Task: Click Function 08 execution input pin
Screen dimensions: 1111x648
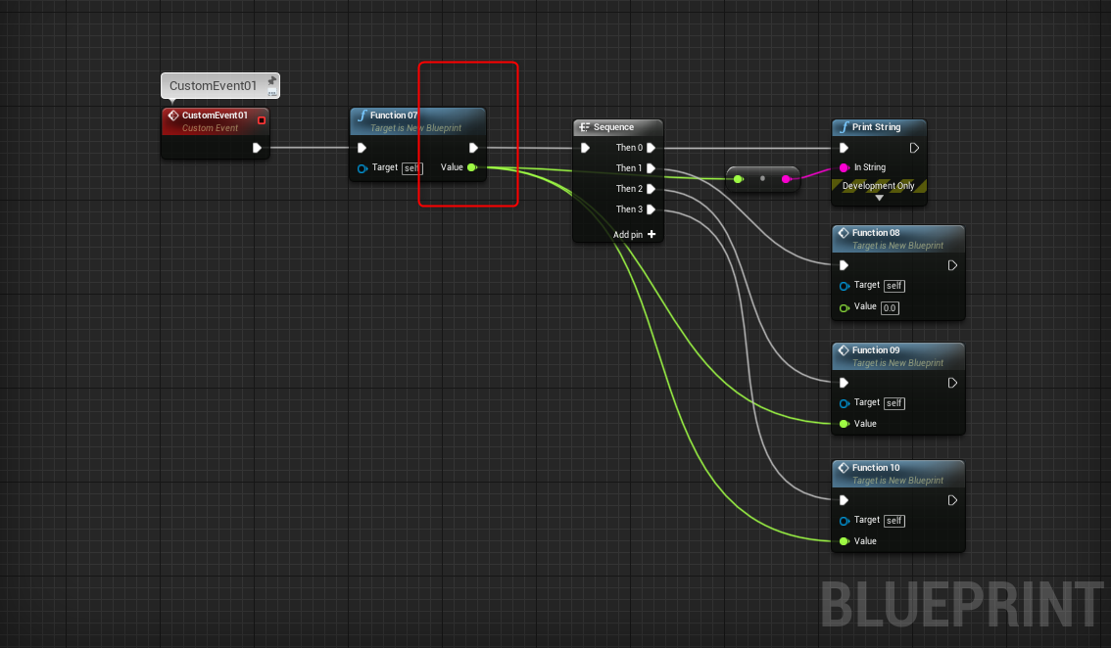Action: pos(844,265)
